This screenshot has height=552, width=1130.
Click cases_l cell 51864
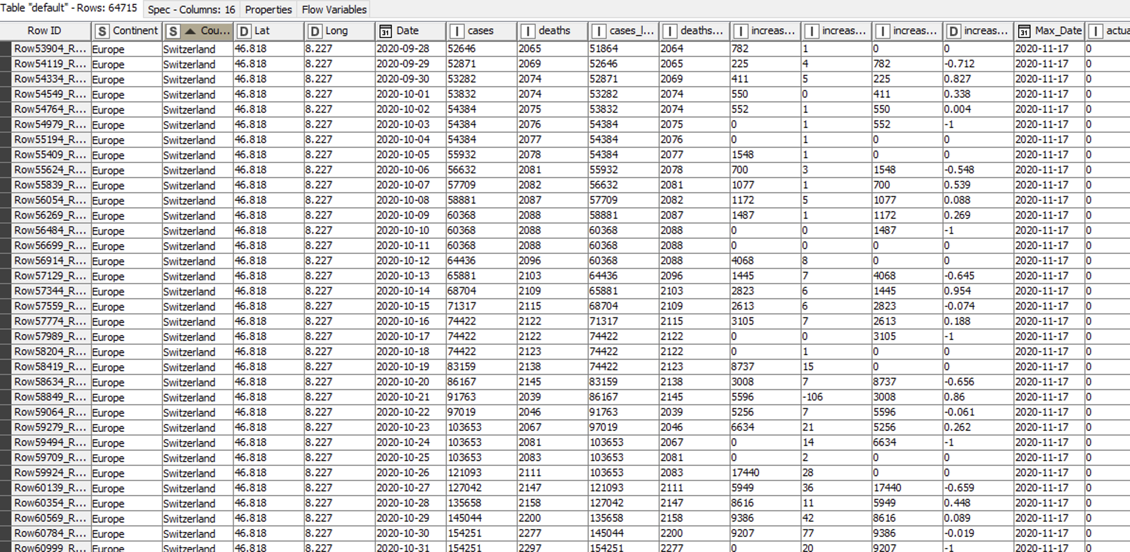click(x=623, y=49)
